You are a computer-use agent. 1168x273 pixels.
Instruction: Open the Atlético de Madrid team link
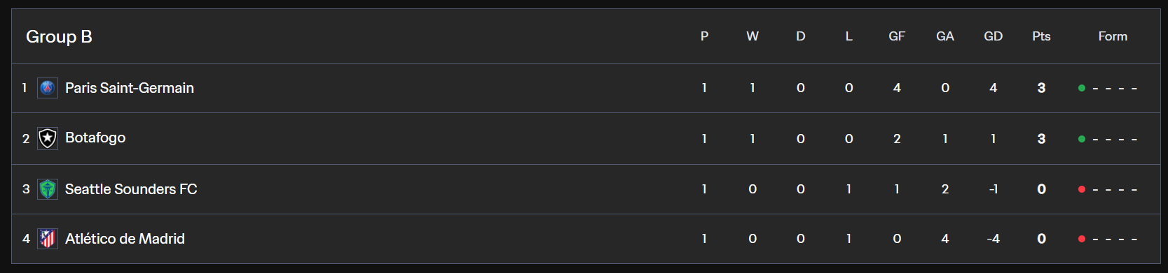tap(125, 239)
